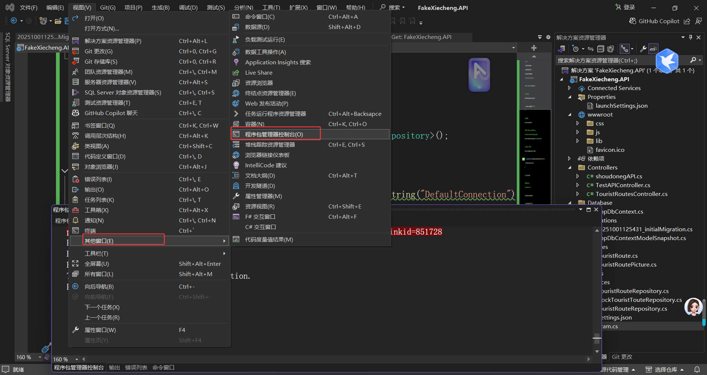707x375 pixels.
Task: Click the feedback person icon at top right
Action: click(699, 21)
